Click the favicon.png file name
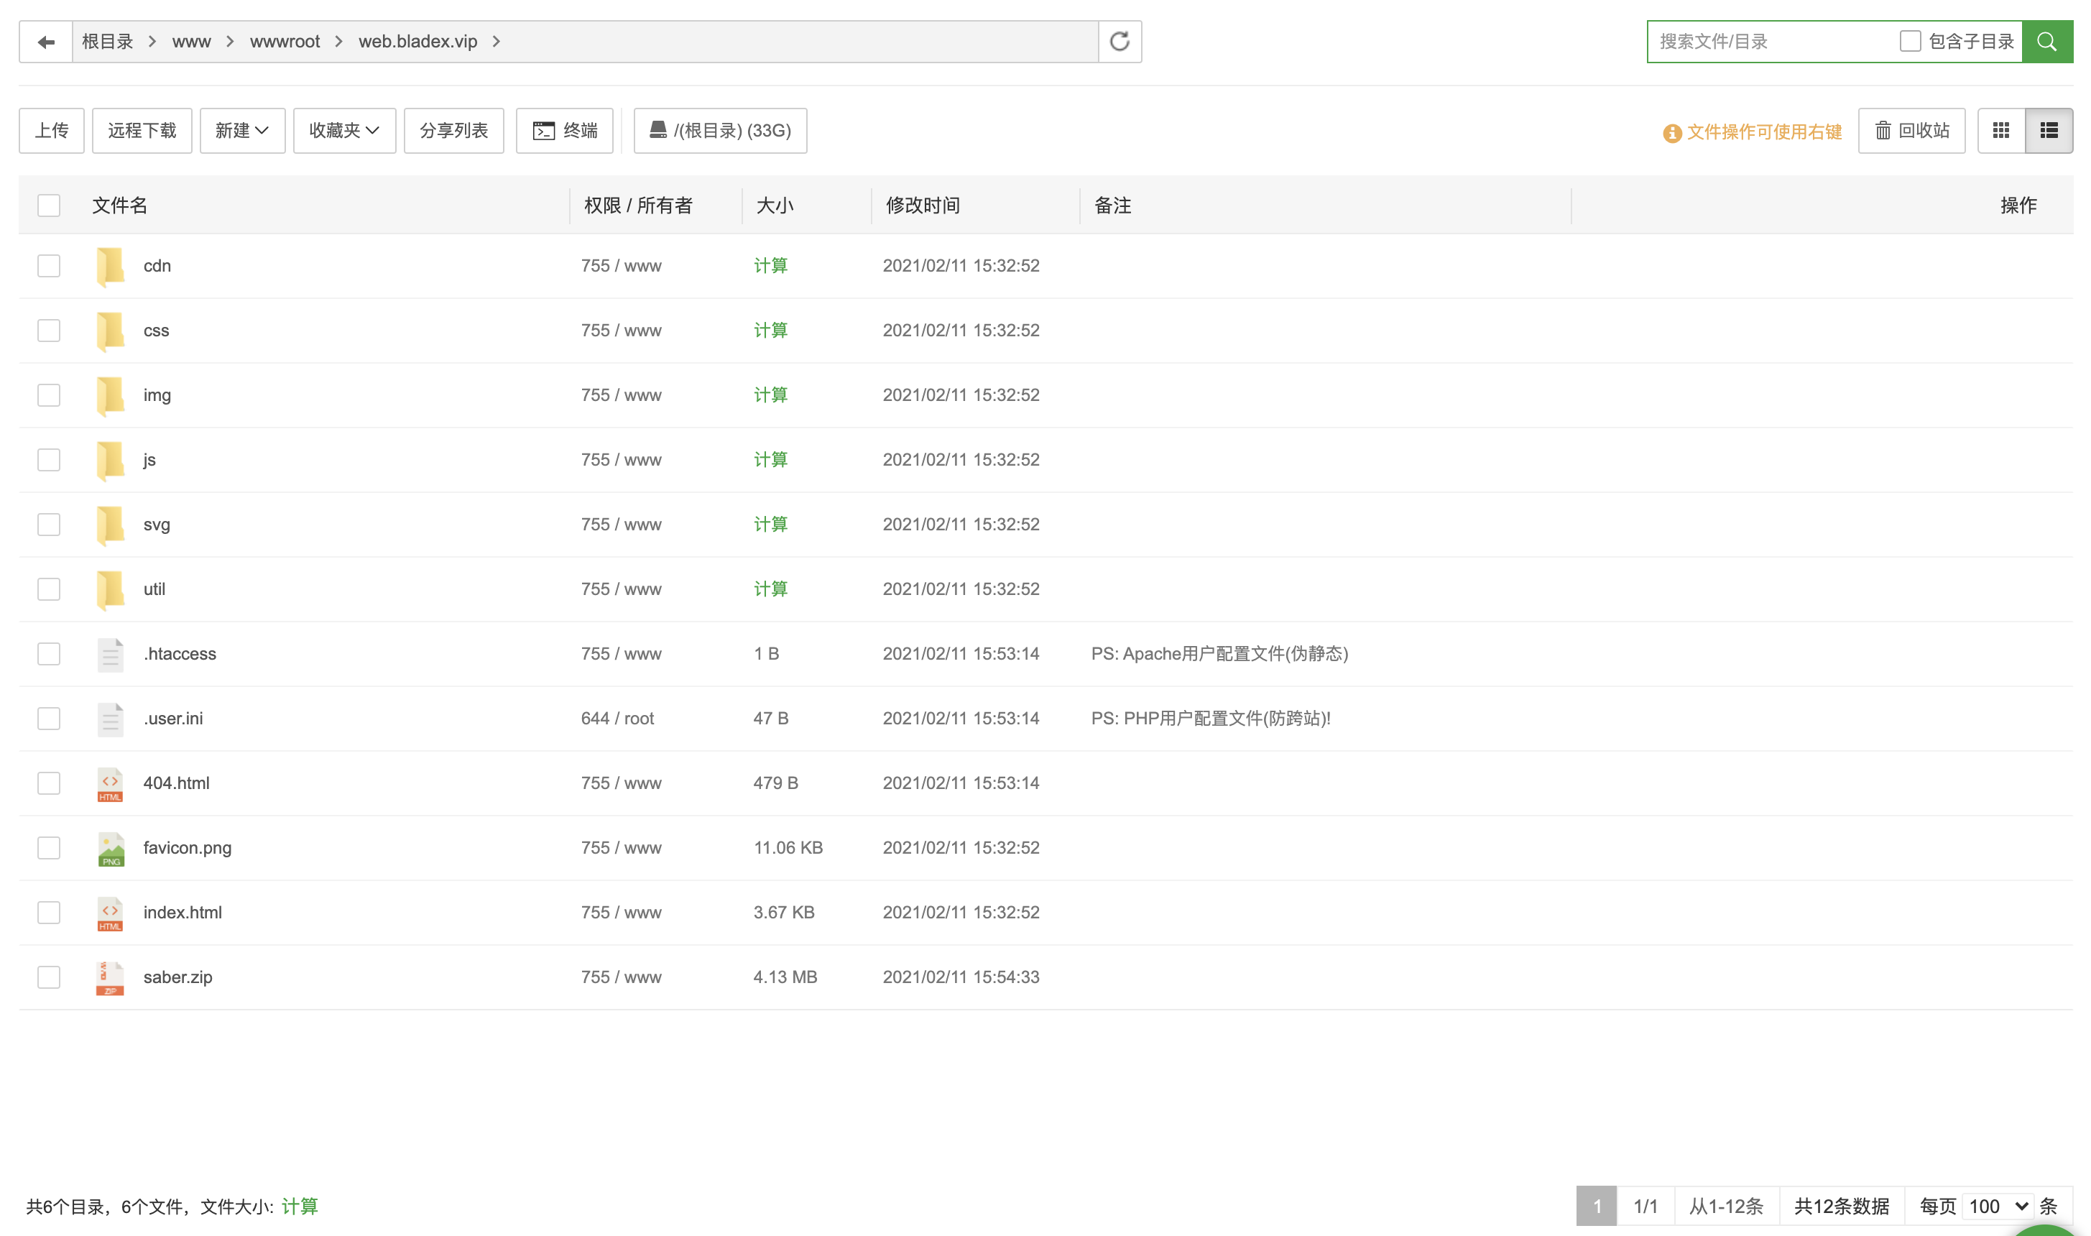 188,848
